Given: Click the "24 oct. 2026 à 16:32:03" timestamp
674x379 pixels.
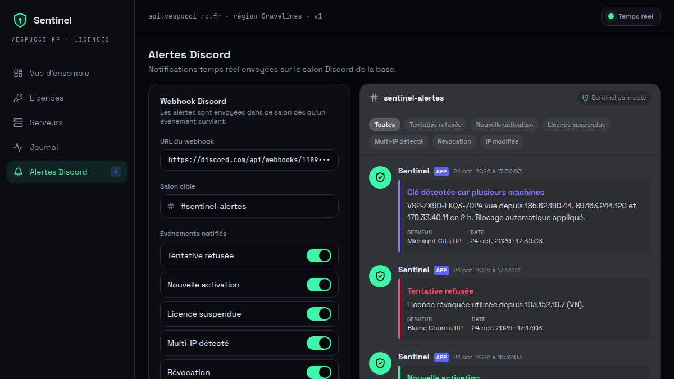Looking at the screenshot, I should (x=488, y=357).
